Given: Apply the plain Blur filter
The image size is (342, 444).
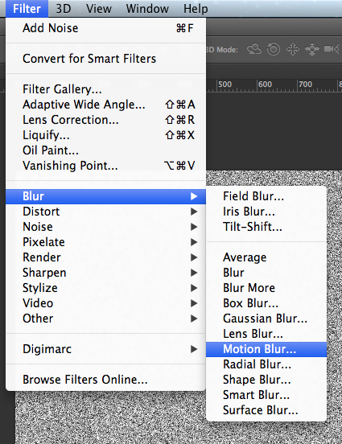Looking at the screenshot, I should (x=266, y=273).
